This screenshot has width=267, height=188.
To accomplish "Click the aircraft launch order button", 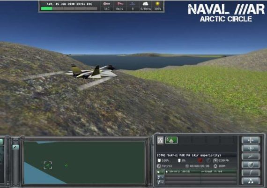I will tap(251, 157).
